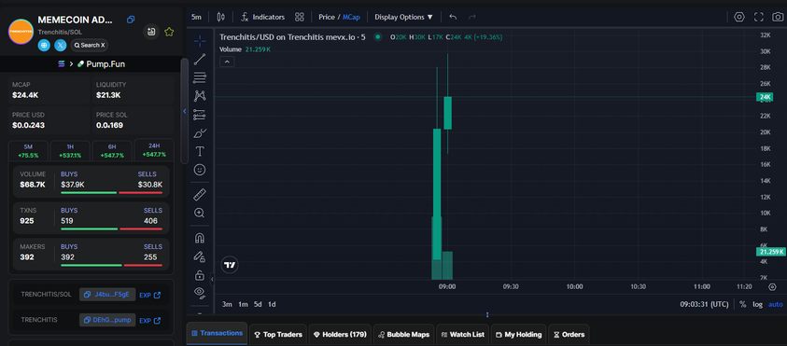Copy the MEMECOIN AD... token name

[x=131, y=20]
